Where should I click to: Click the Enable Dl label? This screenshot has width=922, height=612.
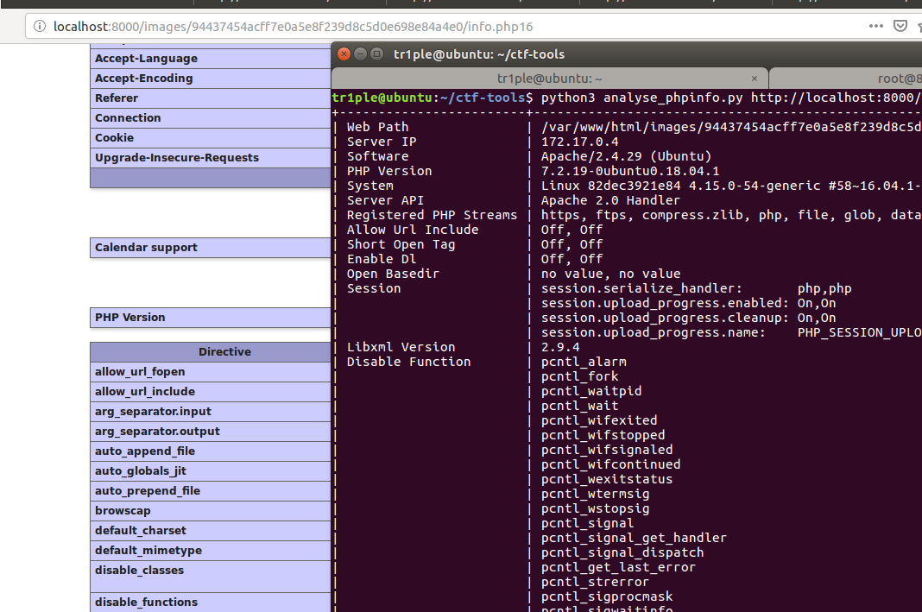click(381, 259)
